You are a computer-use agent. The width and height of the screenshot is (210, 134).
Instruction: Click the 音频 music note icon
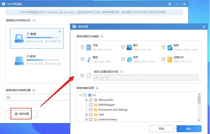(x=89, y=59)
